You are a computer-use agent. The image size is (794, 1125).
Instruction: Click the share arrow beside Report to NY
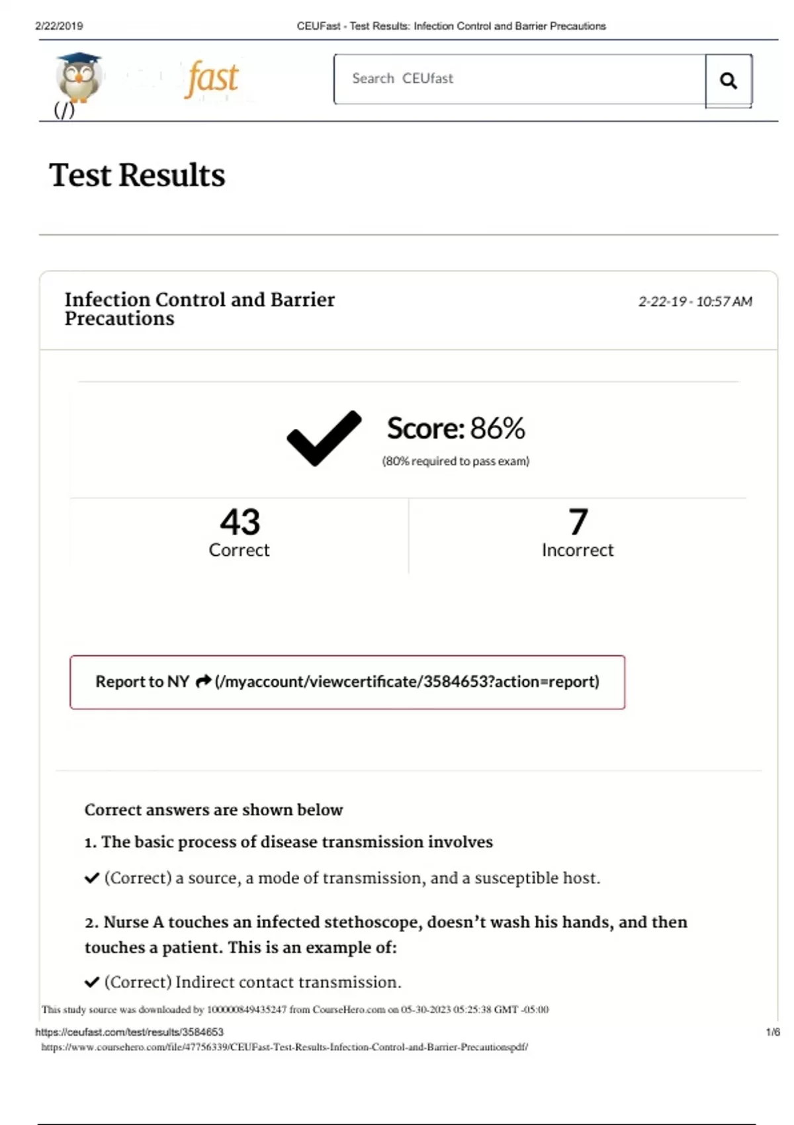(x=203, y=681)
